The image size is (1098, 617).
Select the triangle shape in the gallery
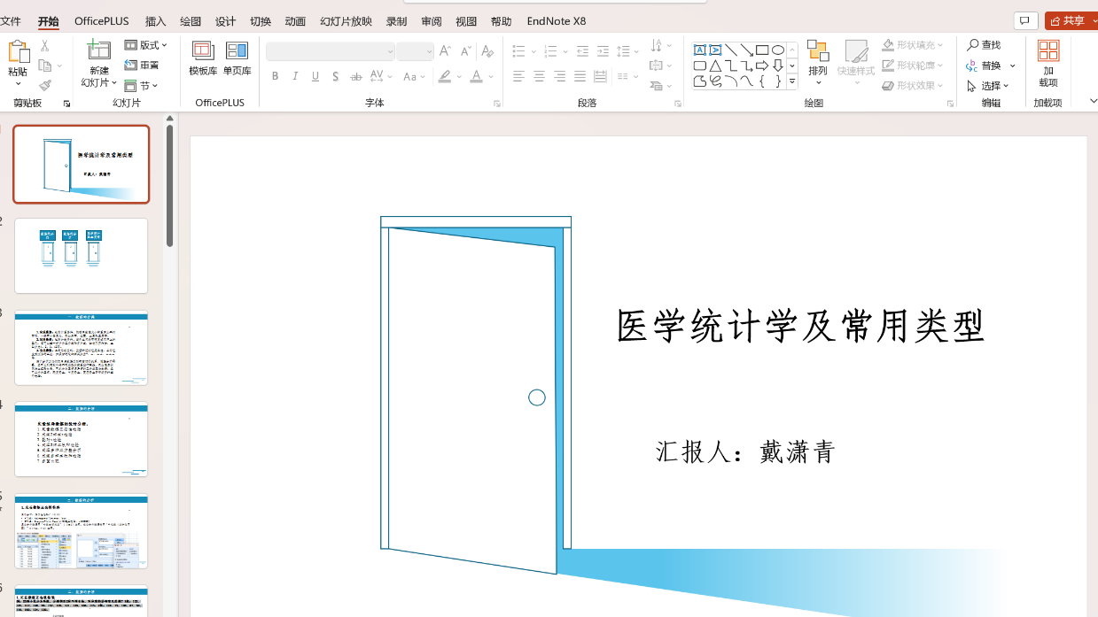tap(715, 66)
